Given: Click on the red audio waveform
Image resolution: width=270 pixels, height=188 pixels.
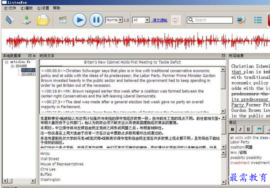Looking at the screenshot, I should point(133,42).
